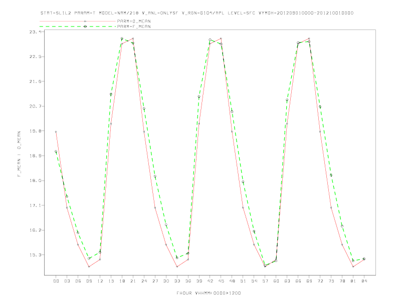Click the 36 forecast hour tick label

[x=188, y=281]
